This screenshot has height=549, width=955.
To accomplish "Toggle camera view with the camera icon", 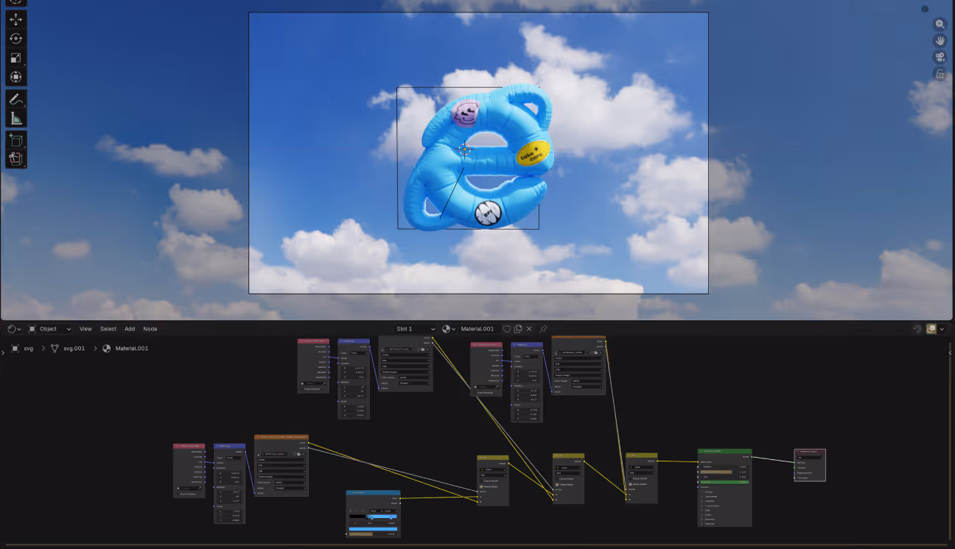I will [940, 57].
